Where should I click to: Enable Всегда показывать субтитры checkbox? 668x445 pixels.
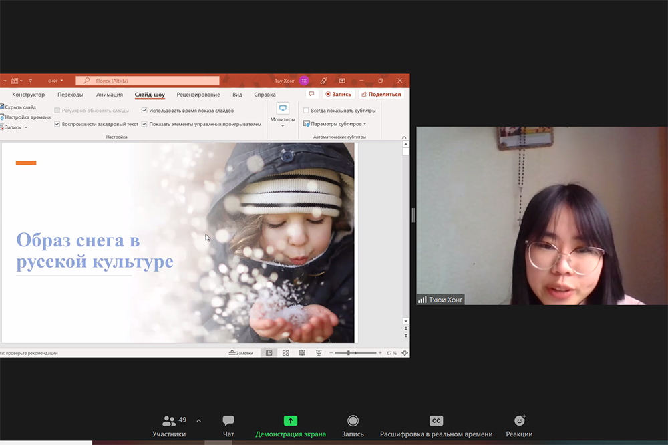click(x=306, y=111)
